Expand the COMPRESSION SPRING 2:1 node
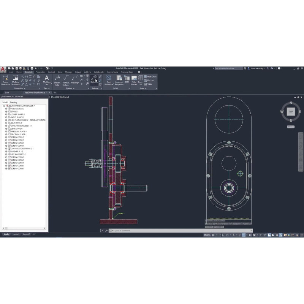The image size is (304, 304). 6,149
